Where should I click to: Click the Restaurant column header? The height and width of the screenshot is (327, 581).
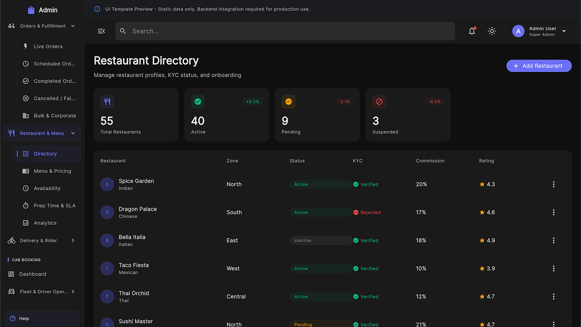[x=113, y=161]
